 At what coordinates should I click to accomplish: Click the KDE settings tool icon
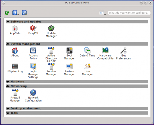click(24, 13)
